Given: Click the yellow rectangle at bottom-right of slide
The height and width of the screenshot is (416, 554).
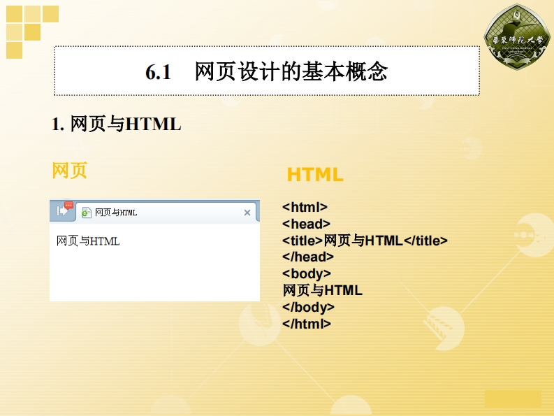Looking at the screenshot, I should (x=513, y=399).
